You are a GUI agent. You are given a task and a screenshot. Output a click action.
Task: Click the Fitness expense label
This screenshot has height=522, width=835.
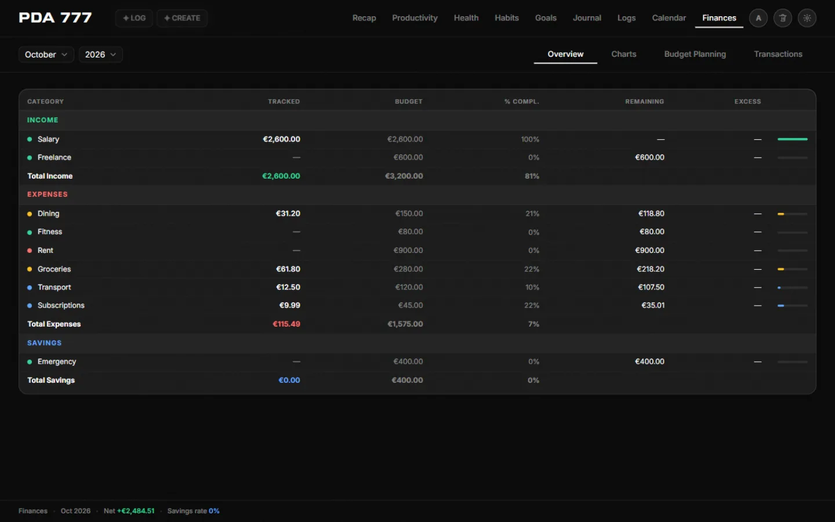click(50, 231)
